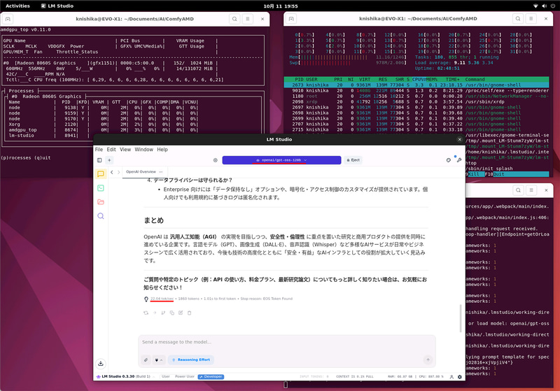Eject the loaded model
This screenshot has width=560, height=391.
tap(353, 160)
